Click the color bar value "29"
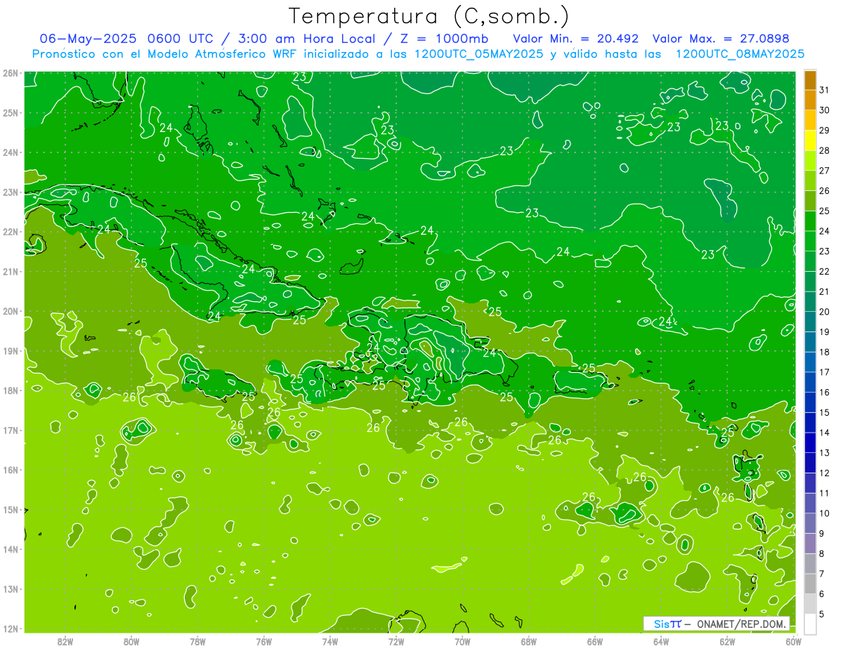The height and width of the screenshot is (651, 843). [x=824, y=130]
